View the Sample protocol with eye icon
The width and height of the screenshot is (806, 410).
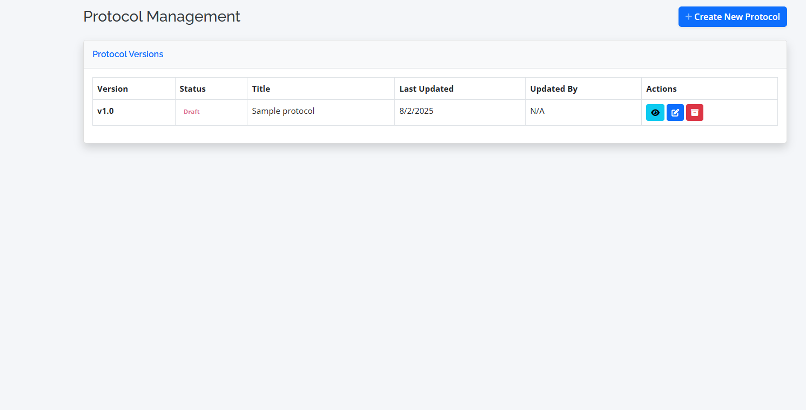point(655,113)
